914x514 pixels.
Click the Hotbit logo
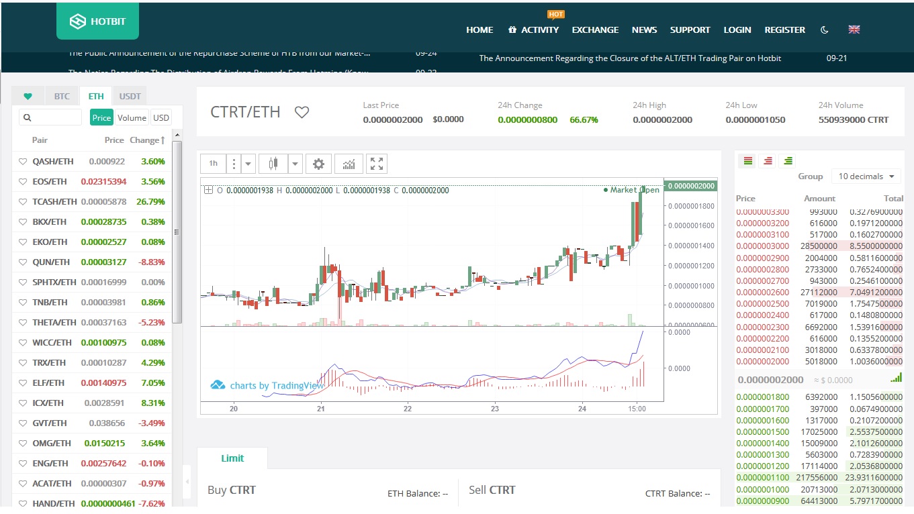[97, 22]
